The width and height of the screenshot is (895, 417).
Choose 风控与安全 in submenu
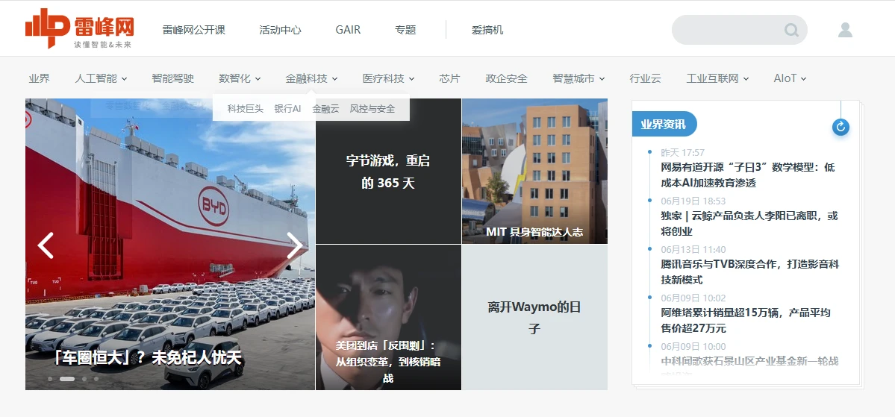pyautogui.click(x=372, y=108)
